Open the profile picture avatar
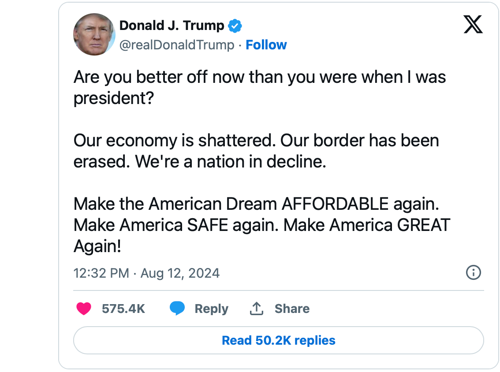This screenshot has height=372, width=500. (x=93, y=34)
